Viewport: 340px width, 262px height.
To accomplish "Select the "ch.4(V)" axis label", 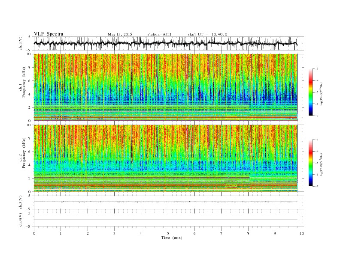I will click(x=21, y=220).
